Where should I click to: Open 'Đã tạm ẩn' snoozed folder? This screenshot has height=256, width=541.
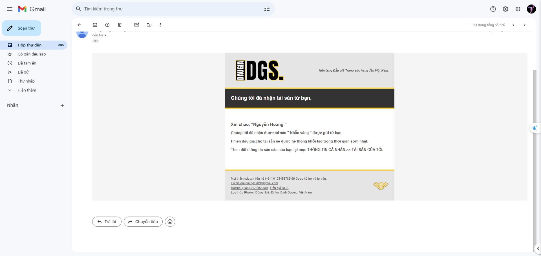[x=27, y=63]
